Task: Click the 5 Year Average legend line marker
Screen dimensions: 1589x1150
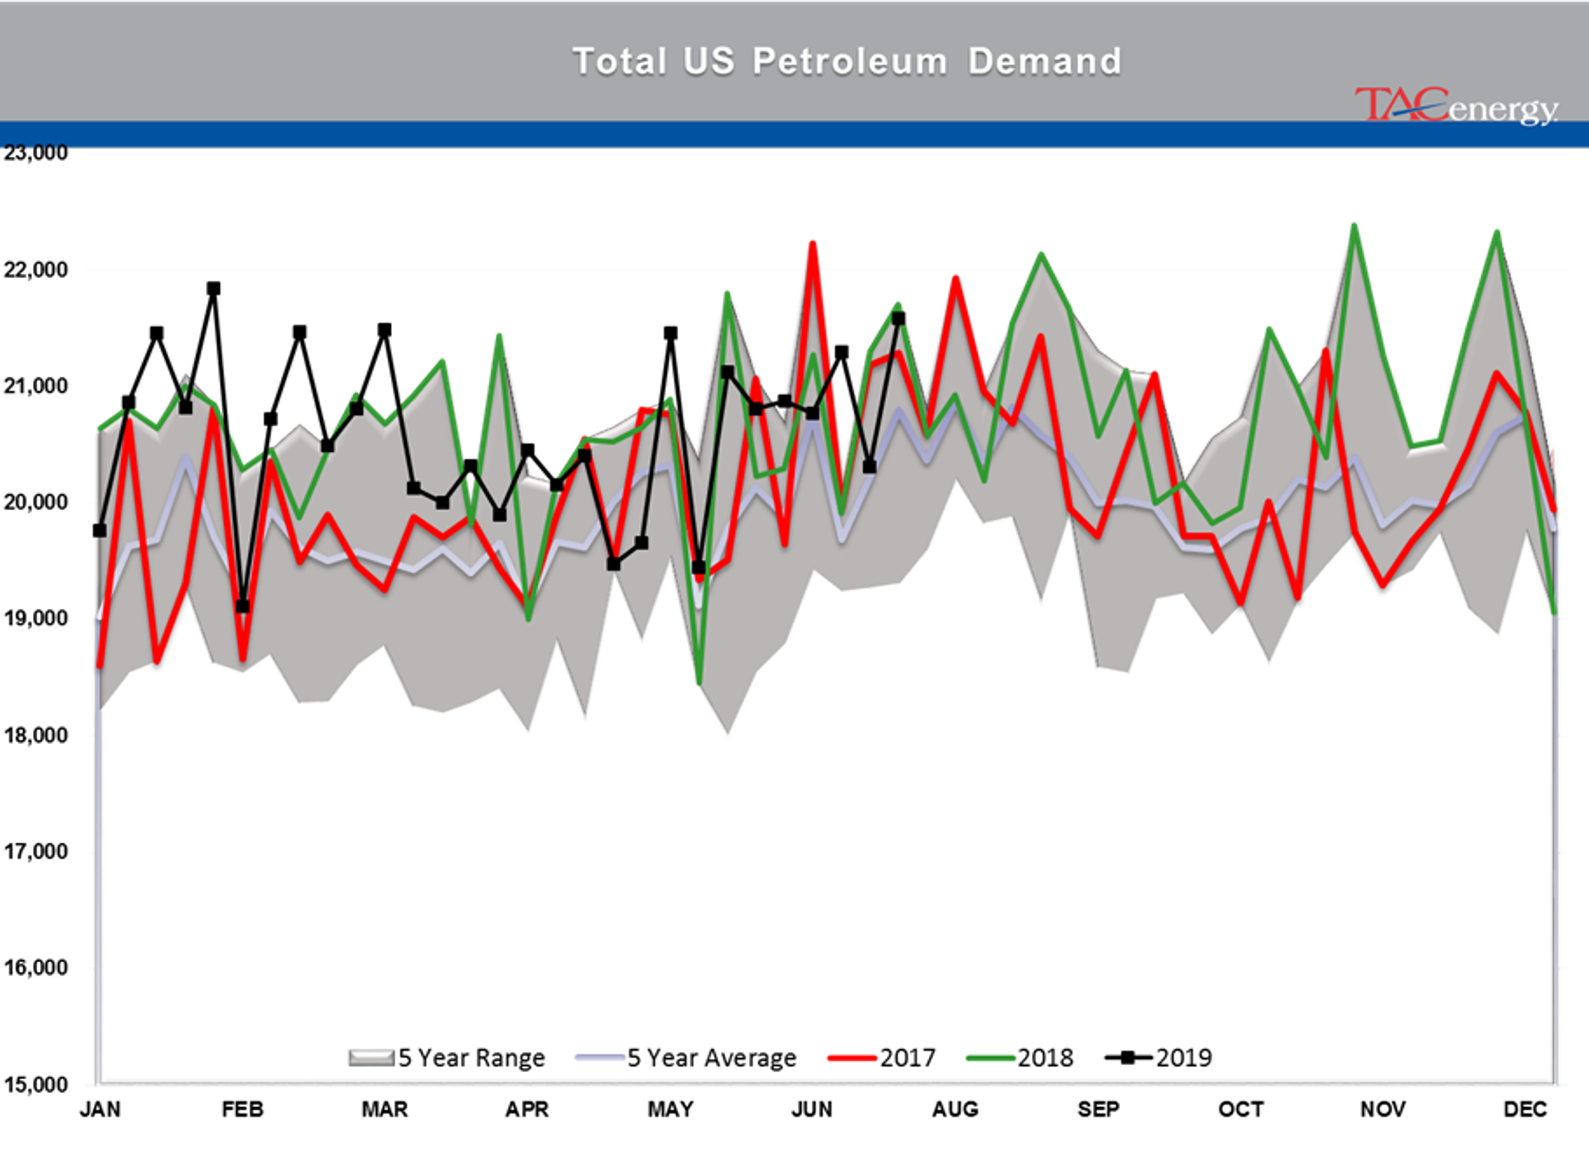Action: (x=600, y=1058)
